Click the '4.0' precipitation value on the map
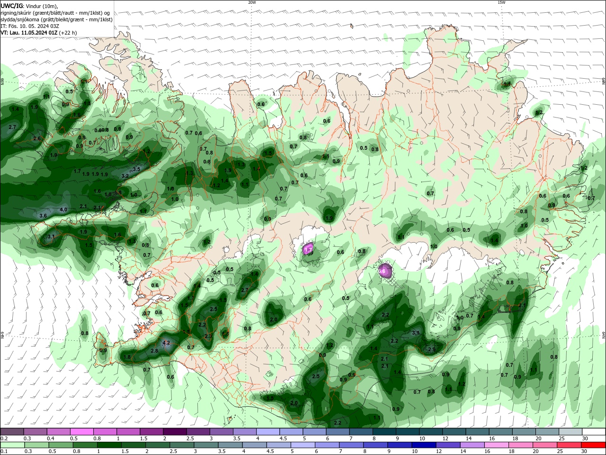The image size is (606, 455). point(63,209)
